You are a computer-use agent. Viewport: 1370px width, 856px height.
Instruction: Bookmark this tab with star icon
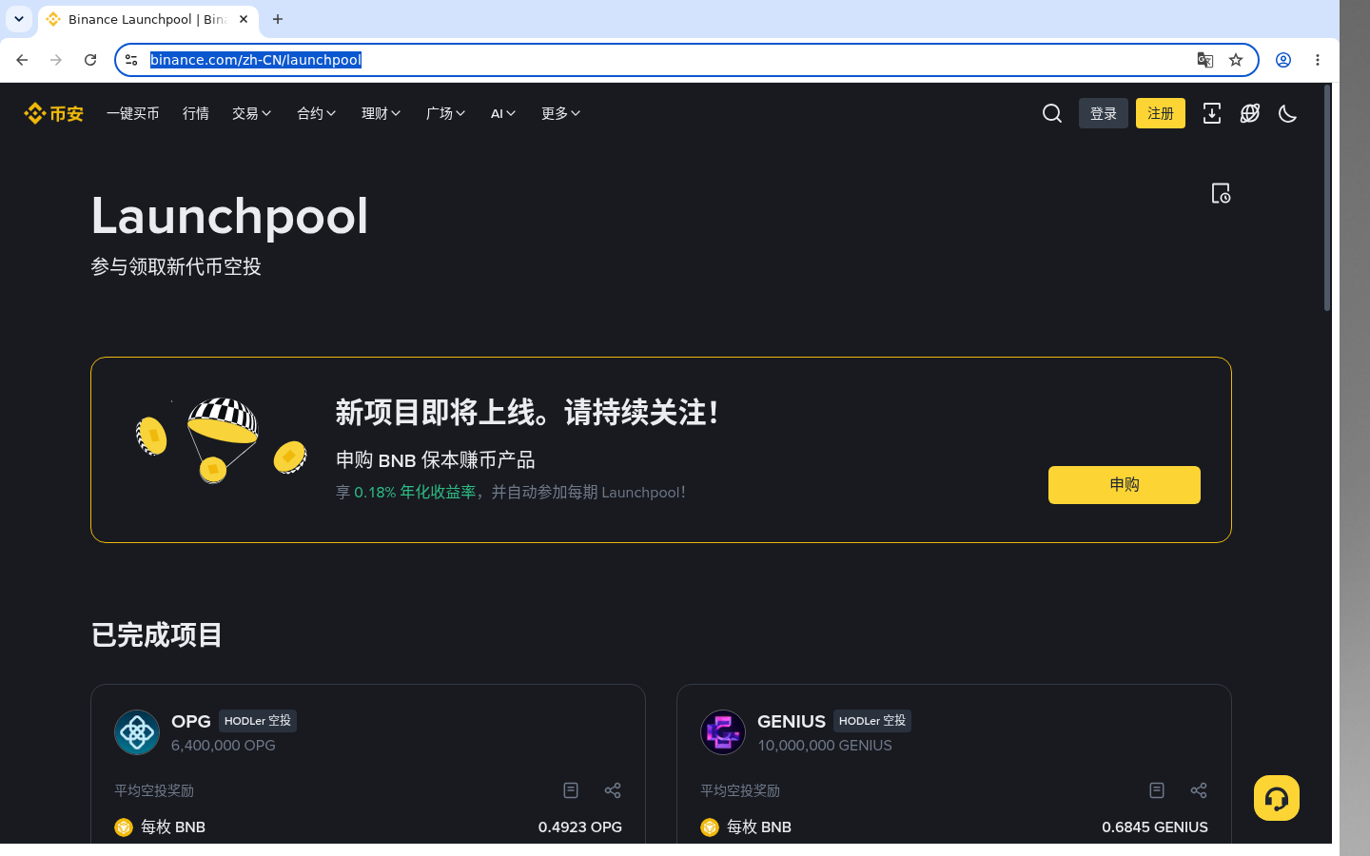pyautogui.click(x=1236, y=60)
